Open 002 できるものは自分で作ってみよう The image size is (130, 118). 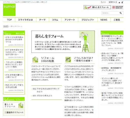[46, 90]
